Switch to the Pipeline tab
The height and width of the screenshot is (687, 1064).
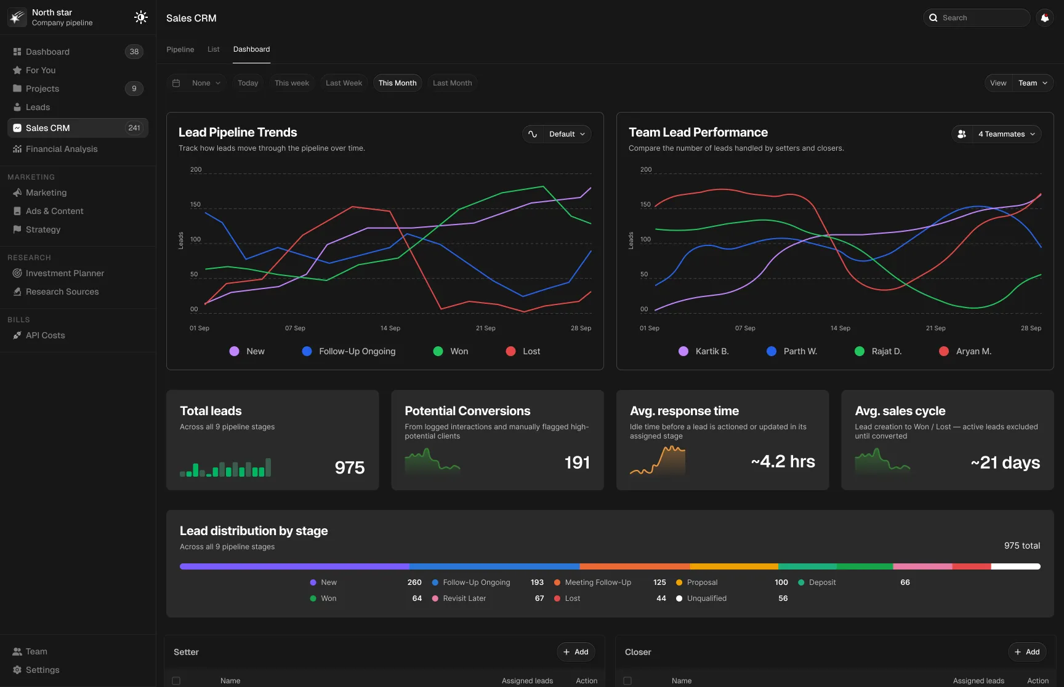coord(180,49)
